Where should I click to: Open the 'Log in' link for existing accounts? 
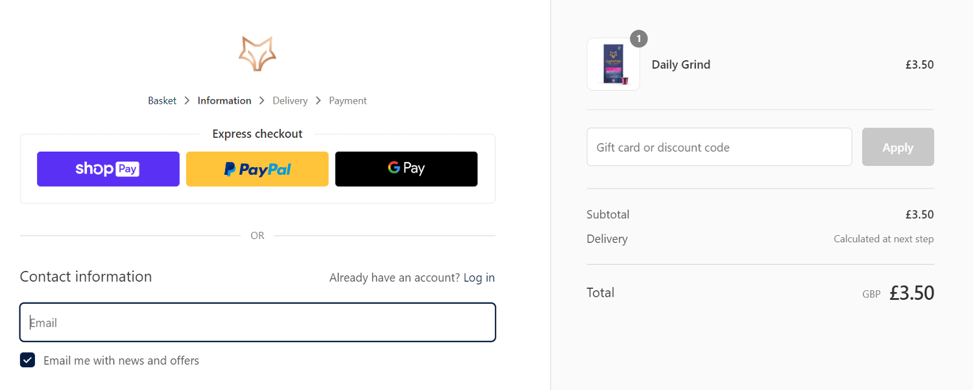point(479,277)
